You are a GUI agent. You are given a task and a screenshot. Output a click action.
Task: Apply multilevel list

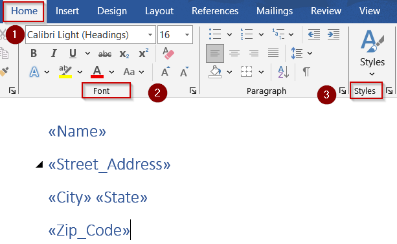(x=278, y=34)
